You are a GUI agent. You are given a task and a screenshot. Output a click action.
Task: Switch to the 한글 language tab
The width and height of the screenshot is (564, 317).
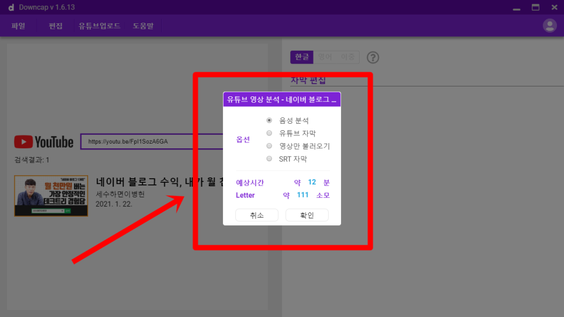pyautogui.click(x=302, y=57)
